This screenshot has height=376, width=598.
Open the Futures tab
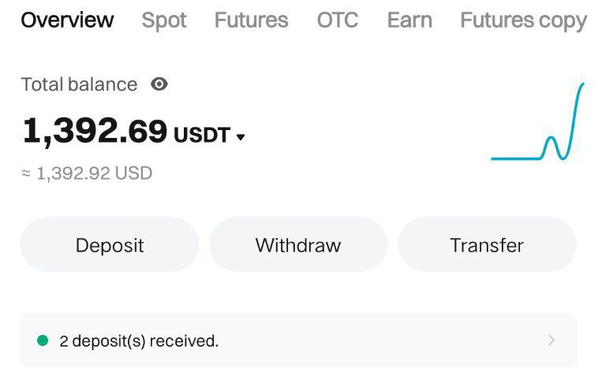[251, 20]
